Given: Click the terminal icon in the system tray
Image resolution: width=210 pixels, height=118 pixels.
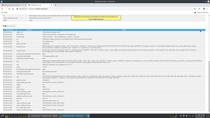Looking at the screenshot, I should (x=172, y=116).
